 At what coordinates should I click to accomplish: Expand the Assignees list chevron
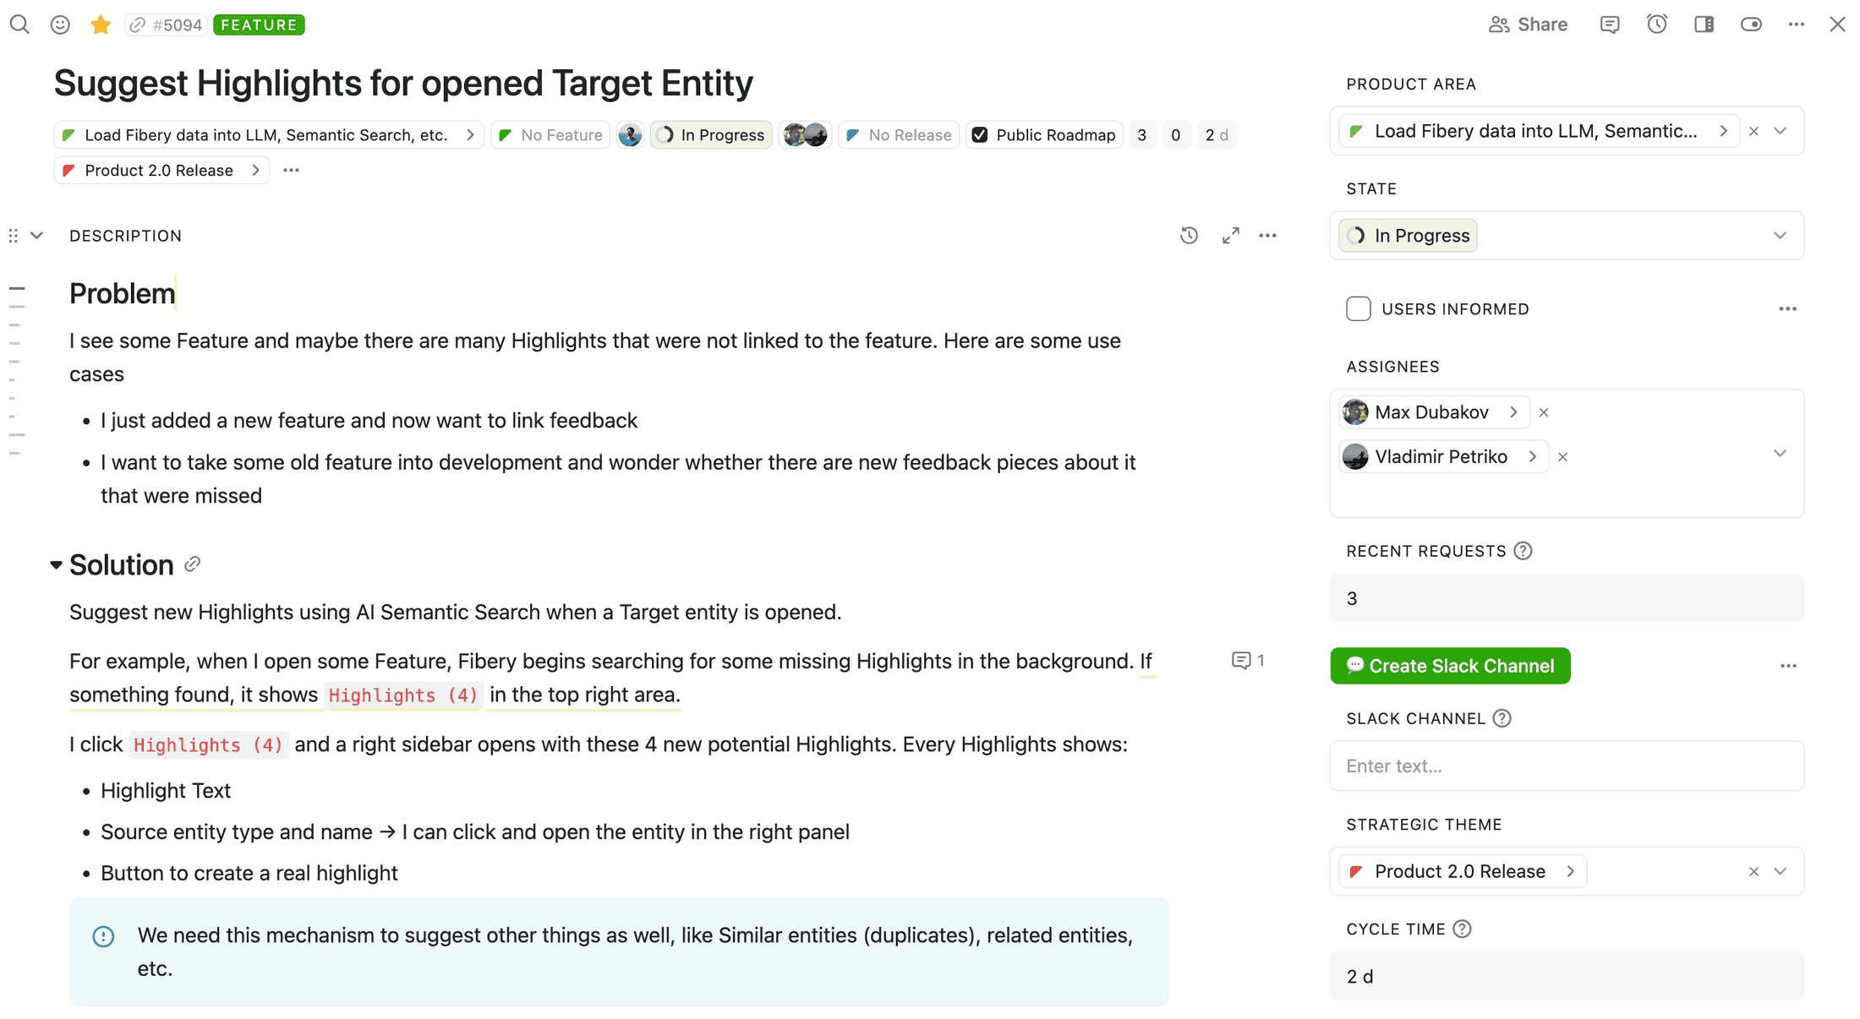tap(1781, 454)
